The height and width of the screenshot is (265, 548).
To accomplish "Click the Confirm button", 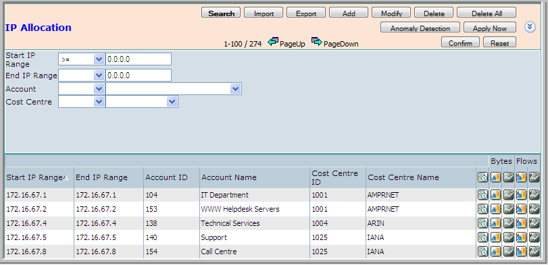I will pyautogui.click(x=460, y=42).
